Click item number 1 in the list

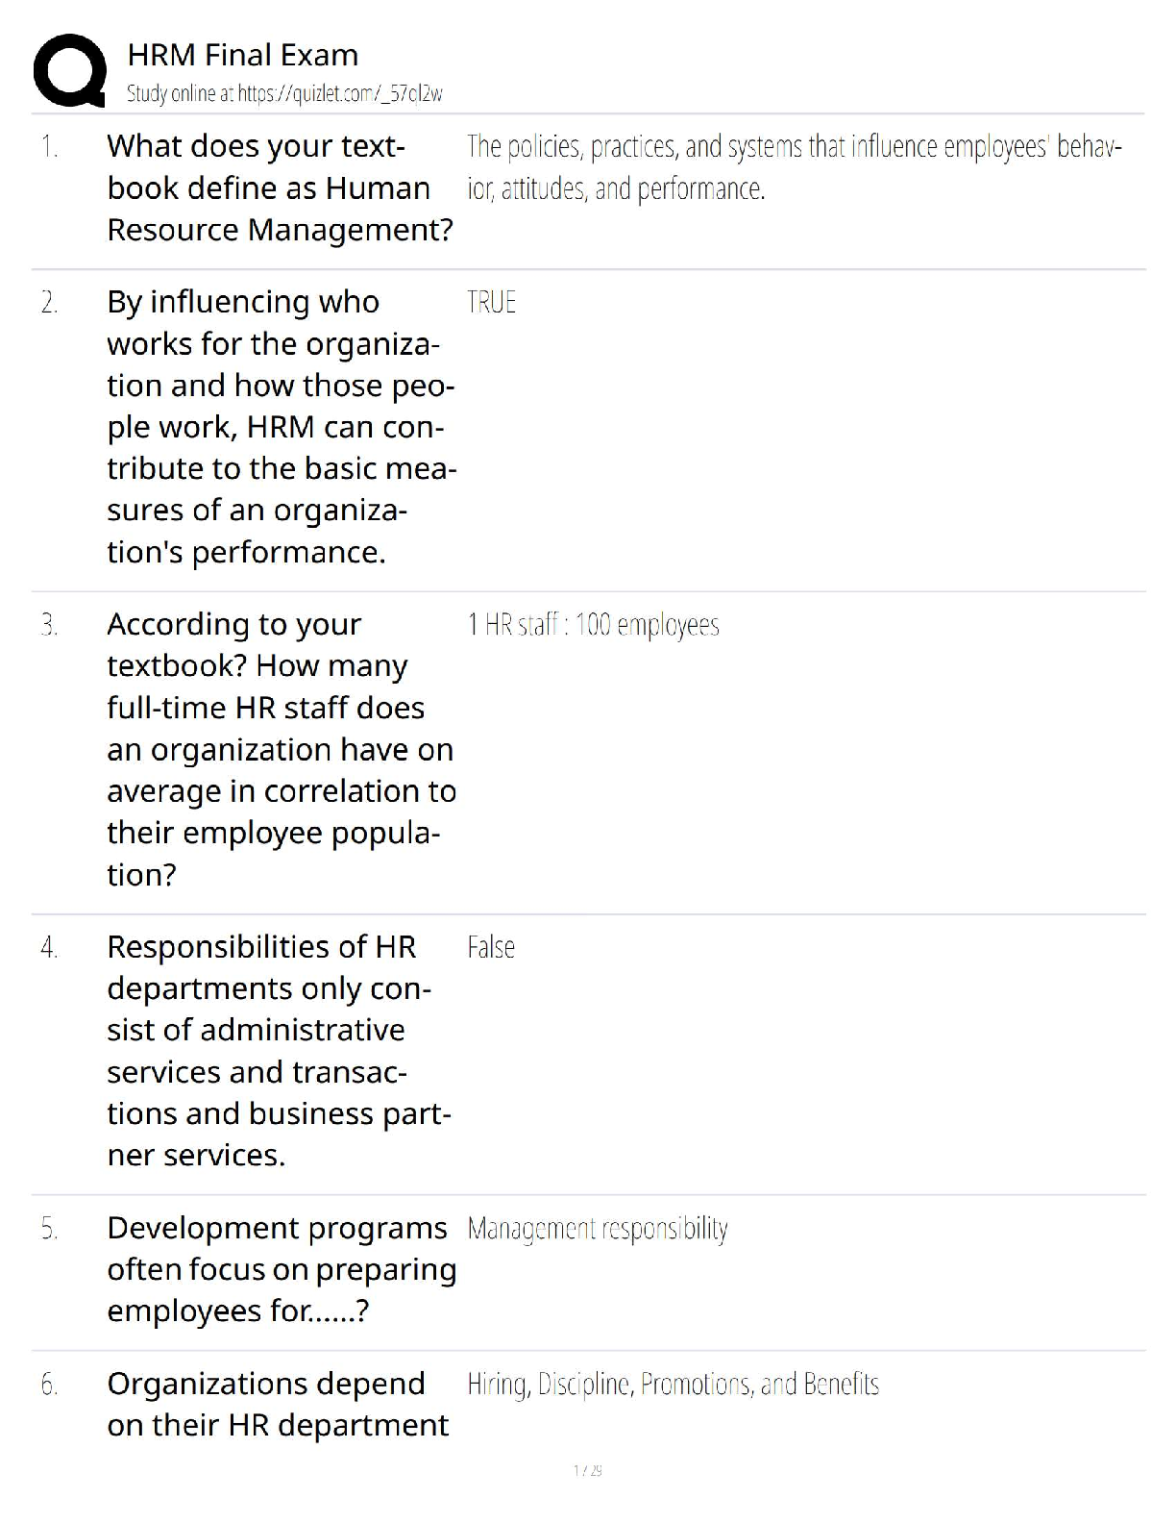pos(49,147)
